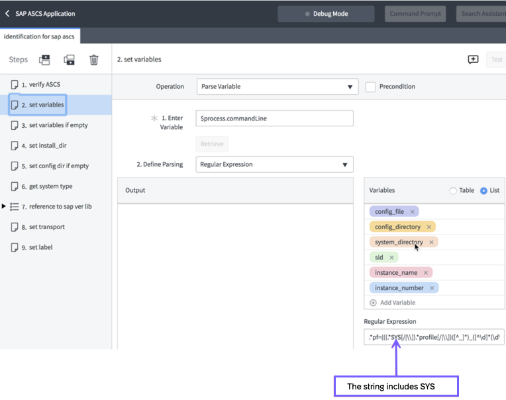The width and height of the screenshot is (506, 400).
Task: Remove the instance_name variable with its X
Action: coord(426,273)
